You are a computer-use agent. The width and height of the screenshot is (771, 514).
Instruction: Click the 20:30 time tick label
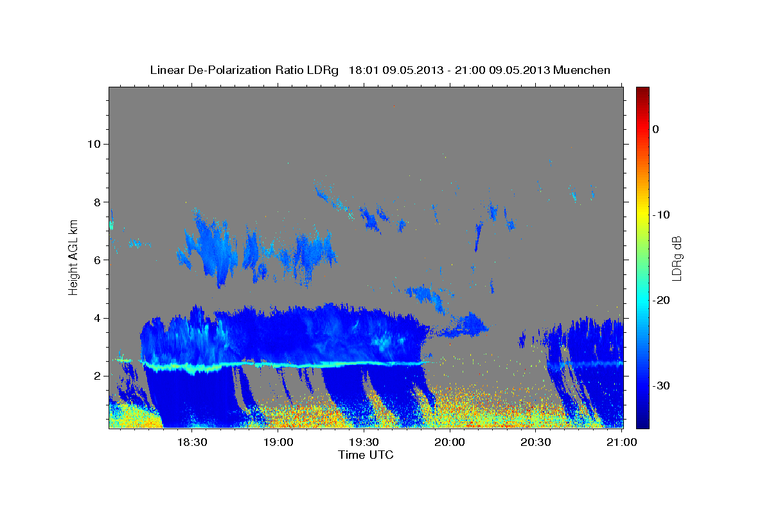[536, 443]
